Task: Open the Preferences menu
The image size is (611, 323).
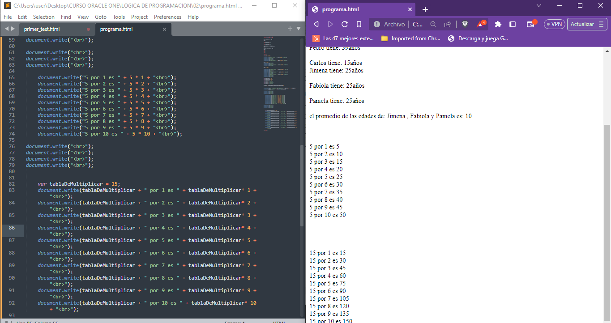Action: (x=167, y=17)
